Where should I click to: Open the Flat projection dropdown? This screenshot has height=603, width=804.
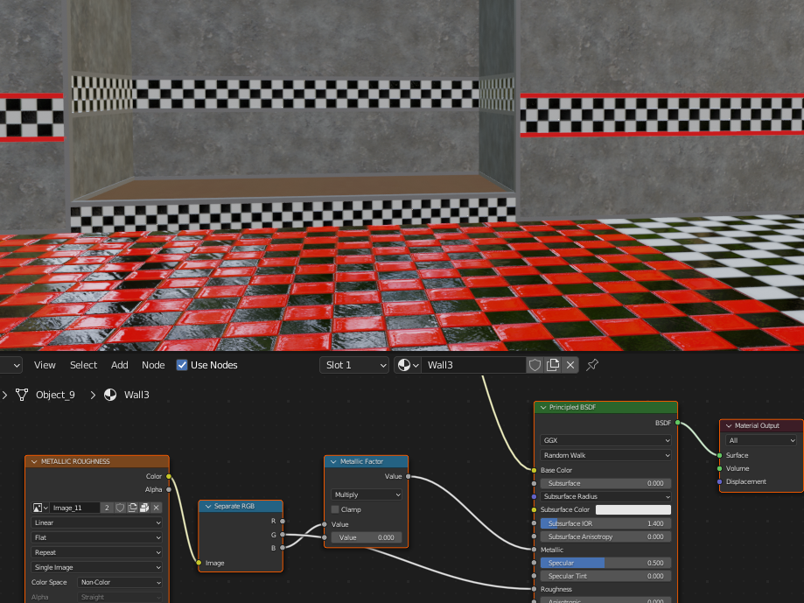[x=97, y=537]
